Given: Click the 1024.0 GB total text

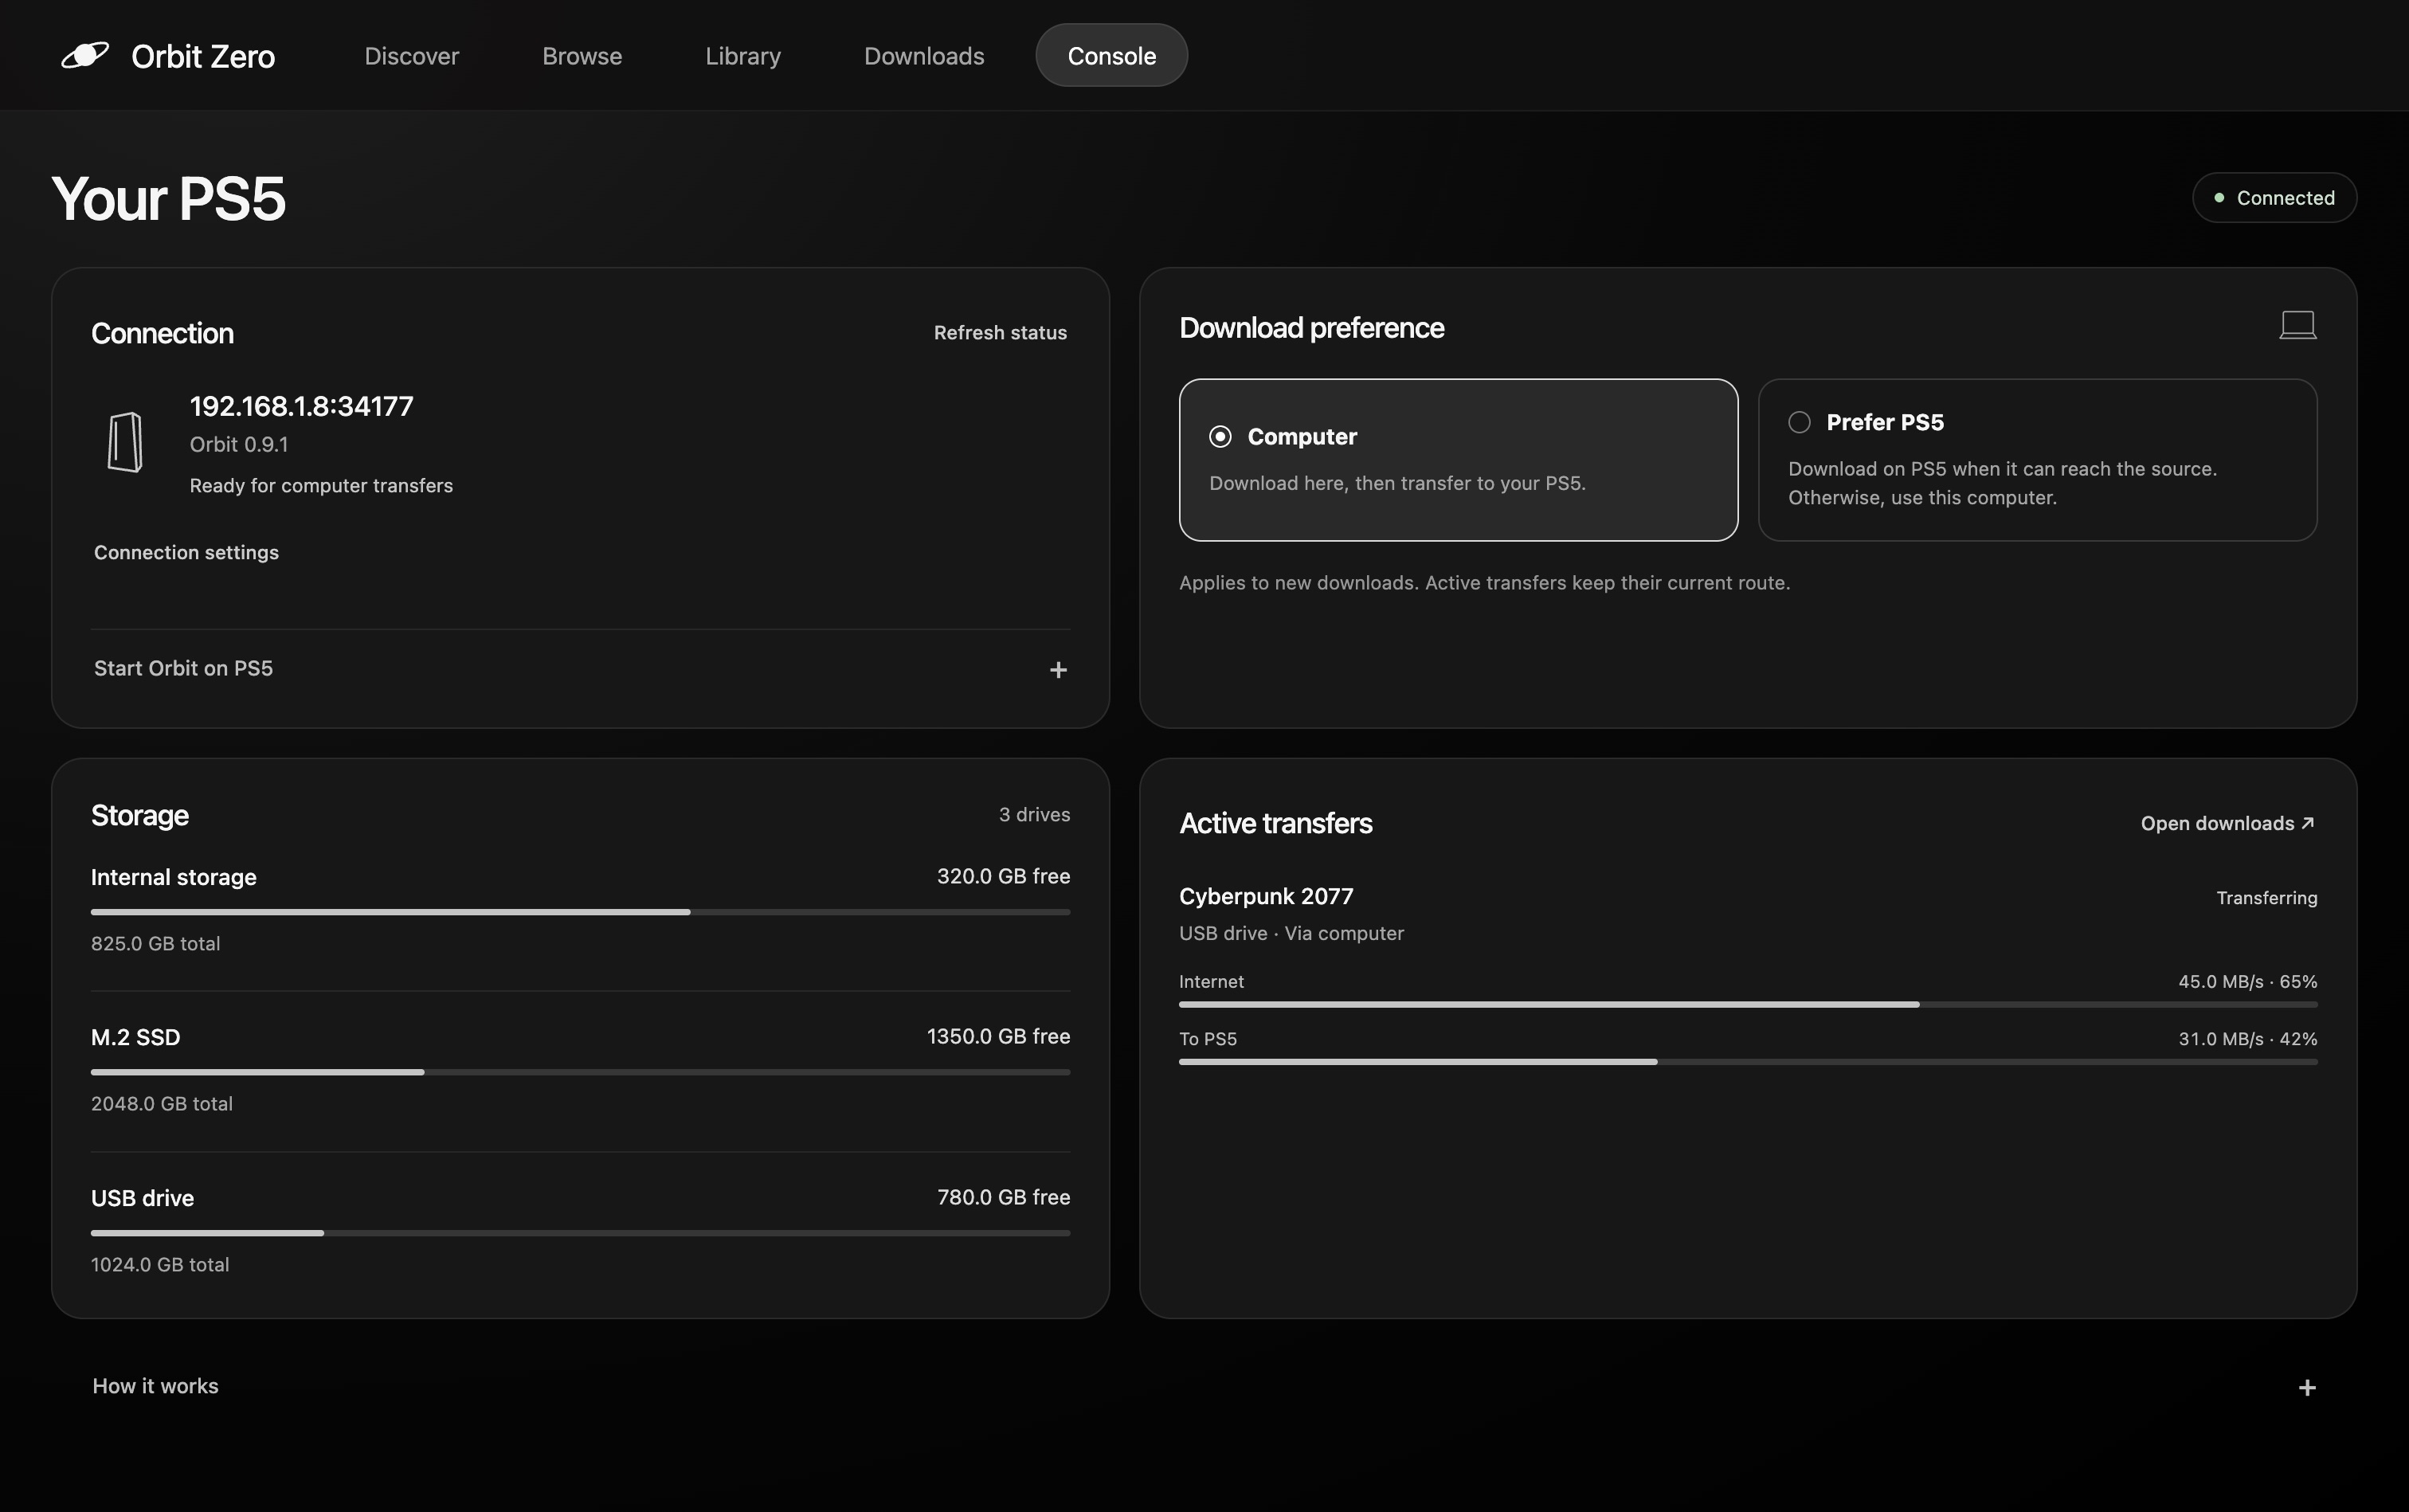Looking at the screenshot, I should 160,1265.
